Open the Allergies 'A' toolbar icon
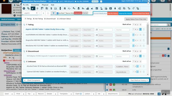Viewport: 172px width, 96px height. tap(24, 8)
